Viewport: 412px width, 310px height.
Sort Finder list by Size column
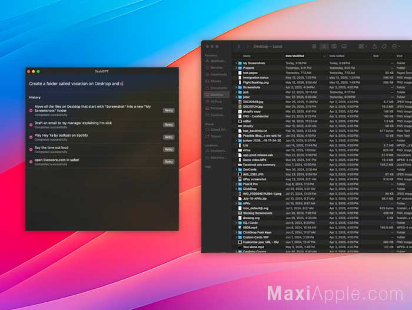pyautogui.click(x=376, y=56)
